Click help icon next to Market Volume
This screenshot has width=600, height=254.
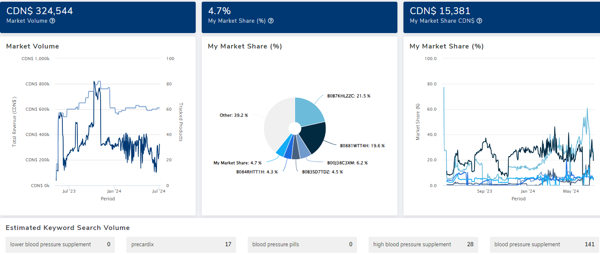[x=52, y=21]
